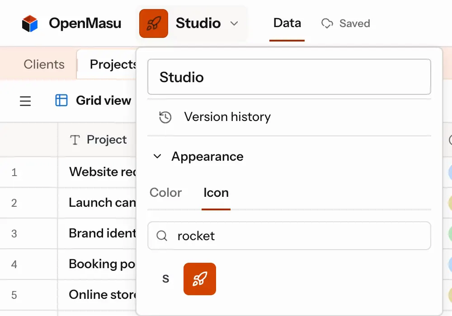The height and width of the screenshot is (316, 452).
Task: Open the views sidebar hamburger menu
Action: (x=25, y=101)
